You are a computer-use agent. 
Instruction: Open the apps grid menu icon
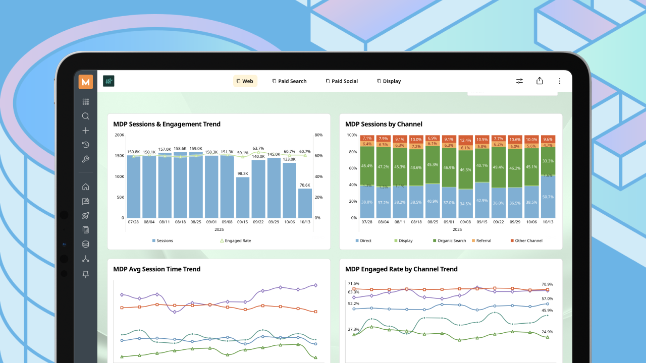pyautogui.click(x=86, y=102)
